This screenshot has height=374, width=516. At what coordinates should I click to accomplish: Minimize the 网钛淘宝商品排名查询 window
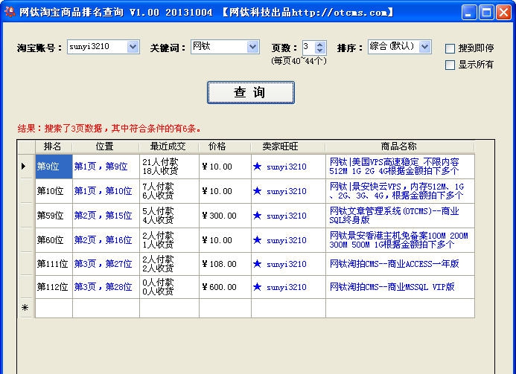coord(469,13)
